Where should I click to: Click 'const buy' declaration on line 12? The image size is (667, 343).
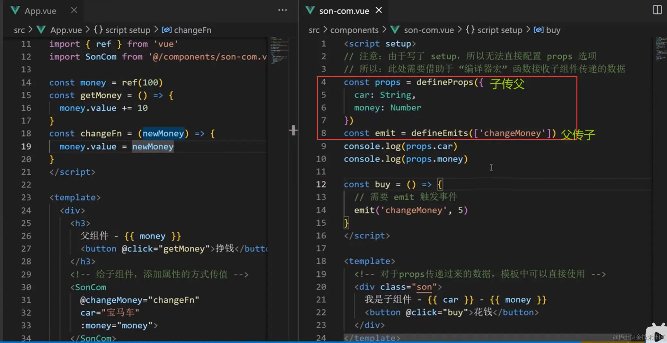coord(367,185)
